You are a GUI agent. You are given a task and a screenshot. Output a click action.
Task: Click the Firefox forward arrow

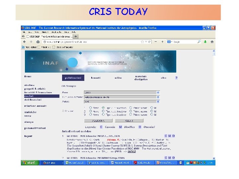31,42
